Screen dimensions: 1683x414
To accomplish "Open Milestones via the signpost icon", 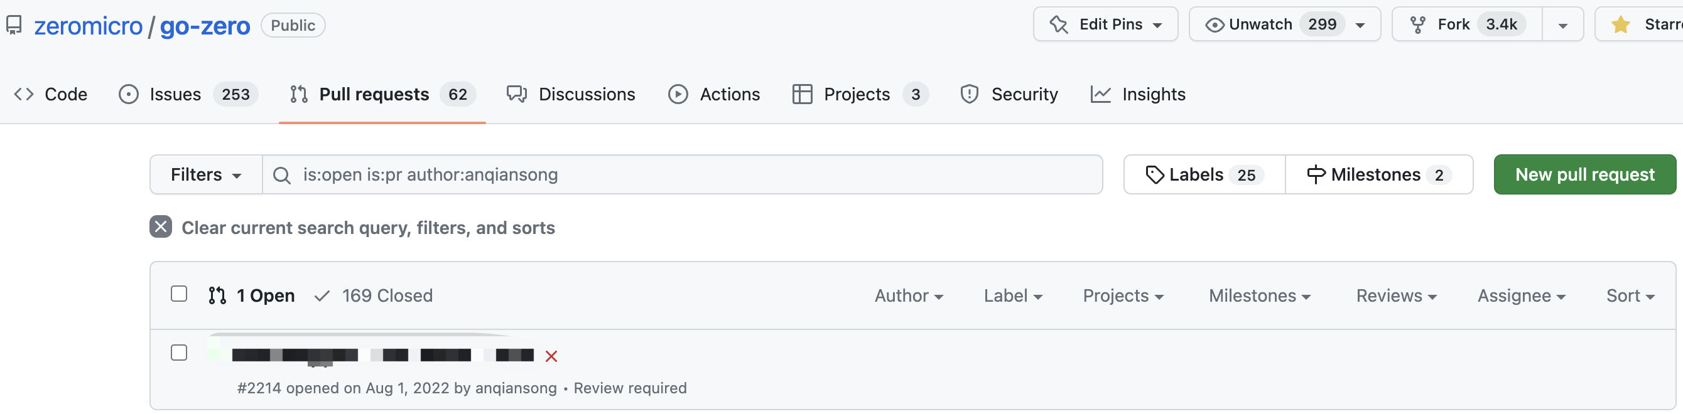I will point(1316,175).
